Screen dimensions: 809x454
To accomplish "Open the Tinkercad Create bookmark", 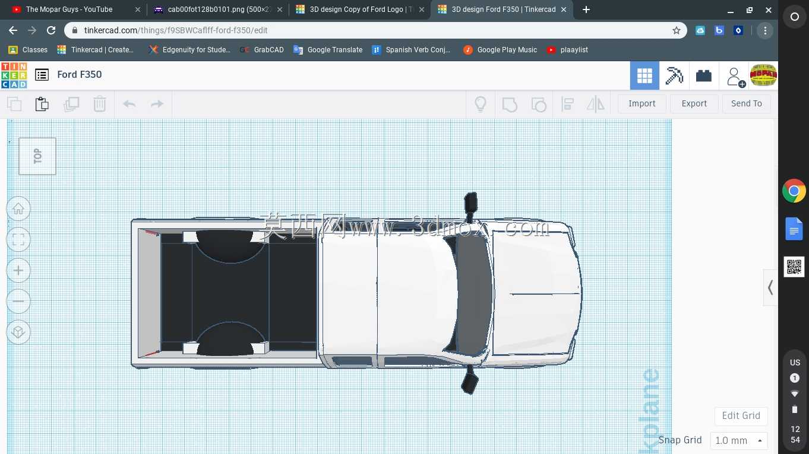I will click(x=96, y=50).
